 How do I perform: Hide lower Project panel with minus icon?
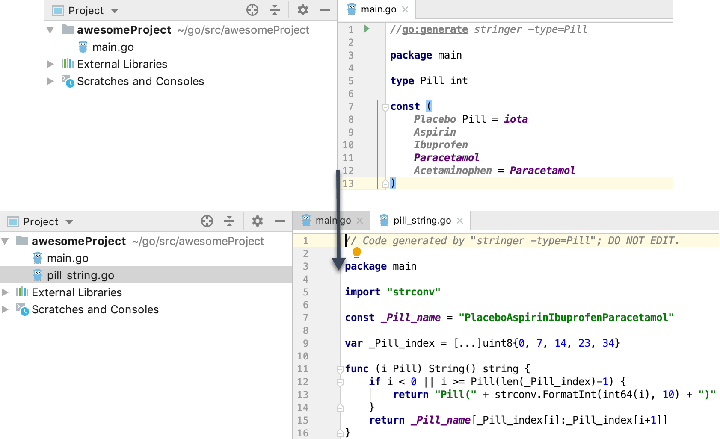(280, 221)
